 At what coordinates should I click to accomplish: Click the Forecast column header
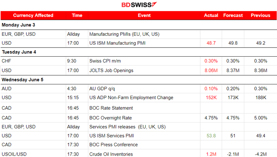coord(233,16)
